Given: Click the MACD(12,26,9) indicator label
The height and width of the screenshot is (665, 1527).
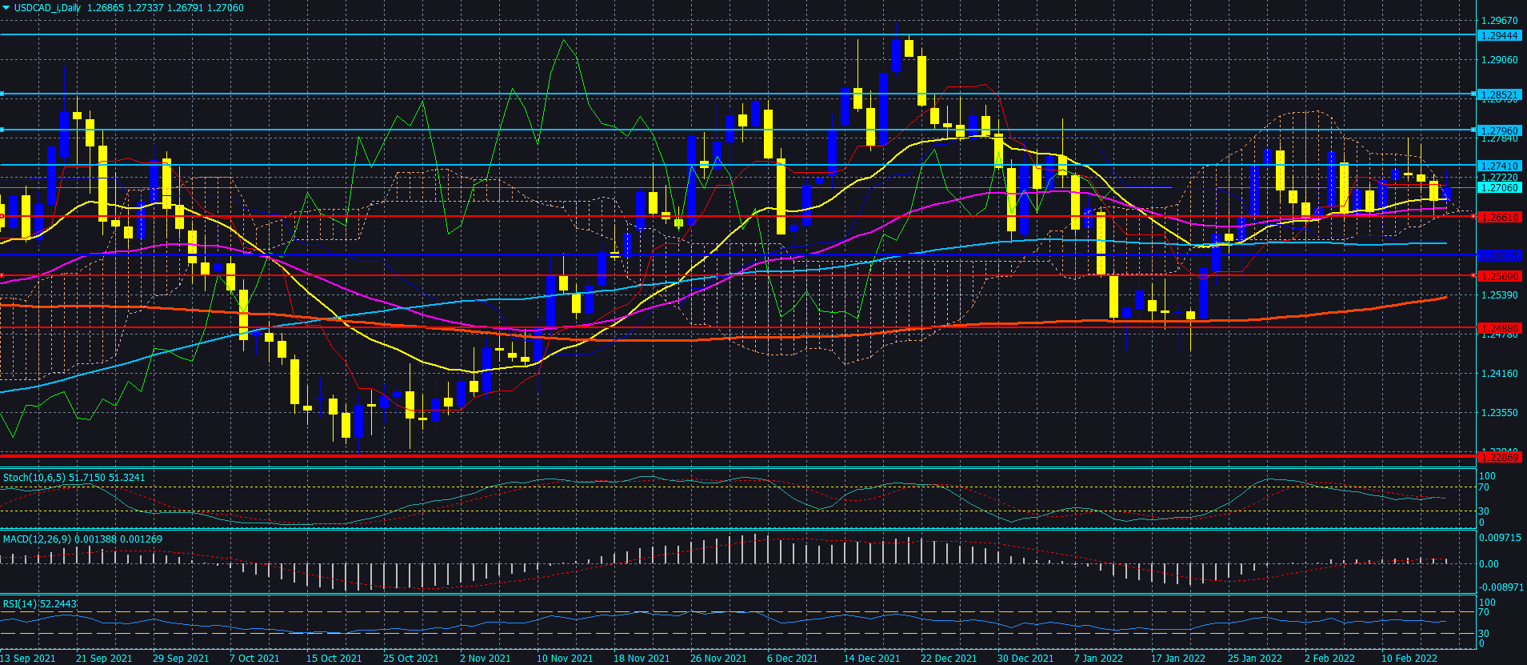Looking at the screenshot, I should [x=38, y=539].
